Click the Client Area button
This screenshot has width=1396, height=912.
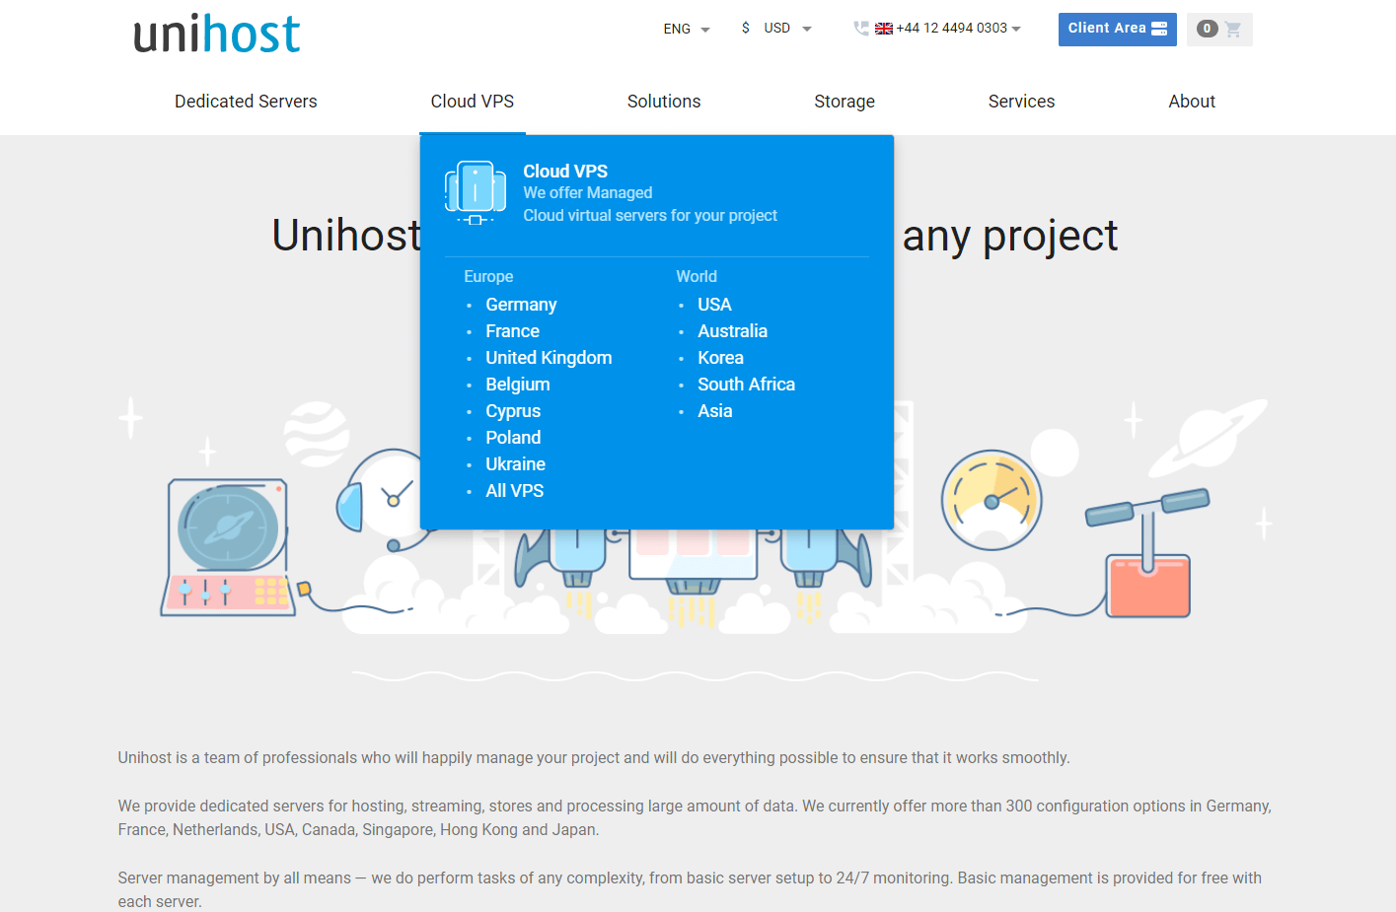coord(1117,29)
